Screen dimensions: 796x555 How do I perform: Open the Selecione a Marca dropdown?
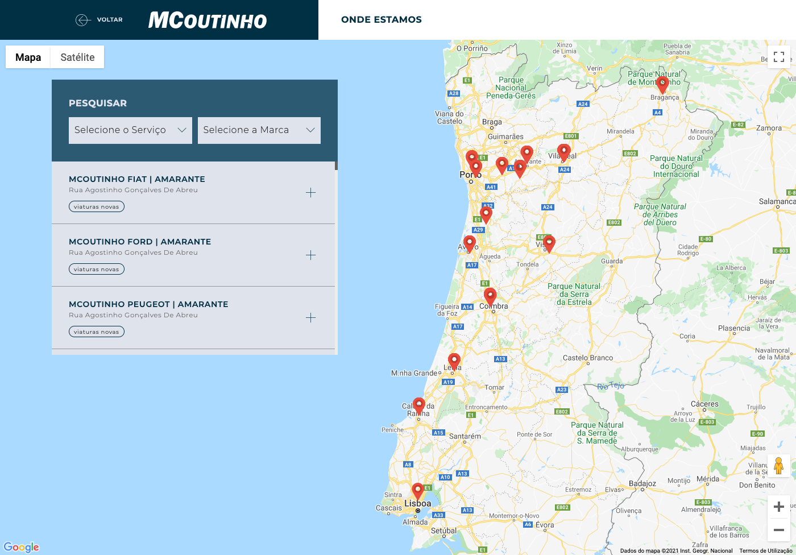coord(259,130)
